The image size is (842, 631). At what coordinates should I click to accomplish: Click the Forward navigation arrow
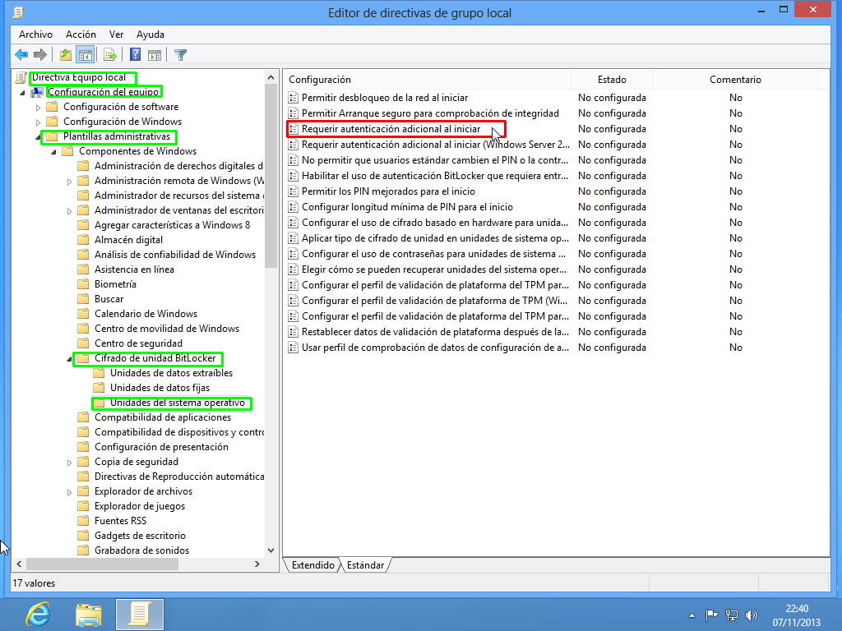[39, 54]
